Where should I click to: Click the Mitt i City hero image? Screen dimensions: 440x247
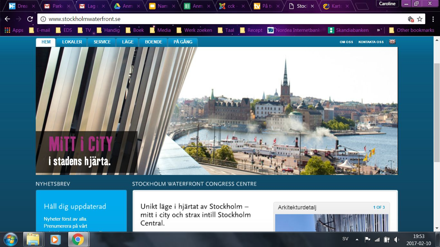(x=217, y=111)
